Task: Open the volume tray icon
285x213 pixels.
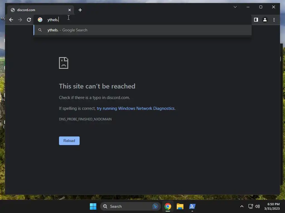Action: 257,206
